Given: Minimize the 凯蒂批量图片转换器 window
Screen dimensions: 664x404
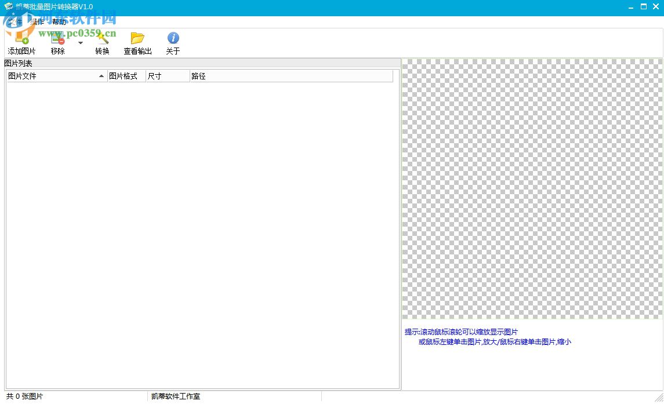Looking at the screenshot, I should (631, 7).
